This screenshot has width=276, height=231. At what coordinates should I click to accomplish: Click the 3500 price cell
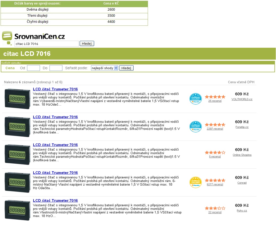point(111,16)
